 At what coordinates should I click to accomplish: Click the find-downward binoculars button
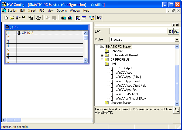(x=176, y=31)
